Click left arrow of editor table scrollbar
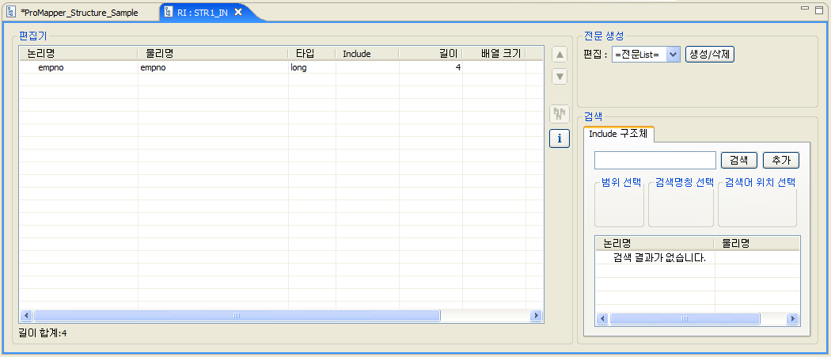This screenshot has width=831, height=357. [26, 316]
